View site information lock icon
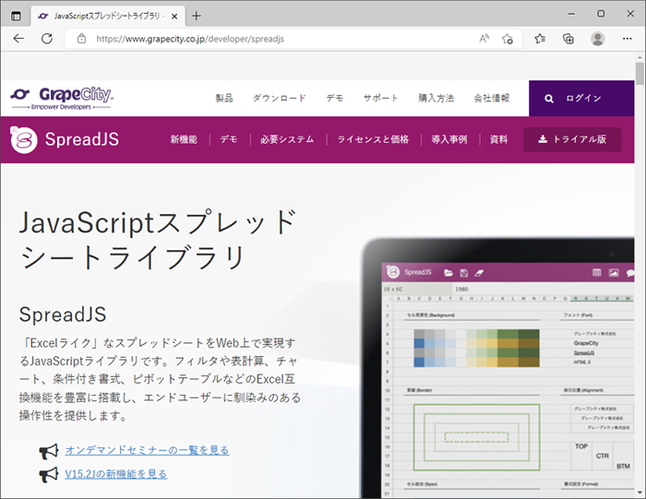 [x=81, y=39]
